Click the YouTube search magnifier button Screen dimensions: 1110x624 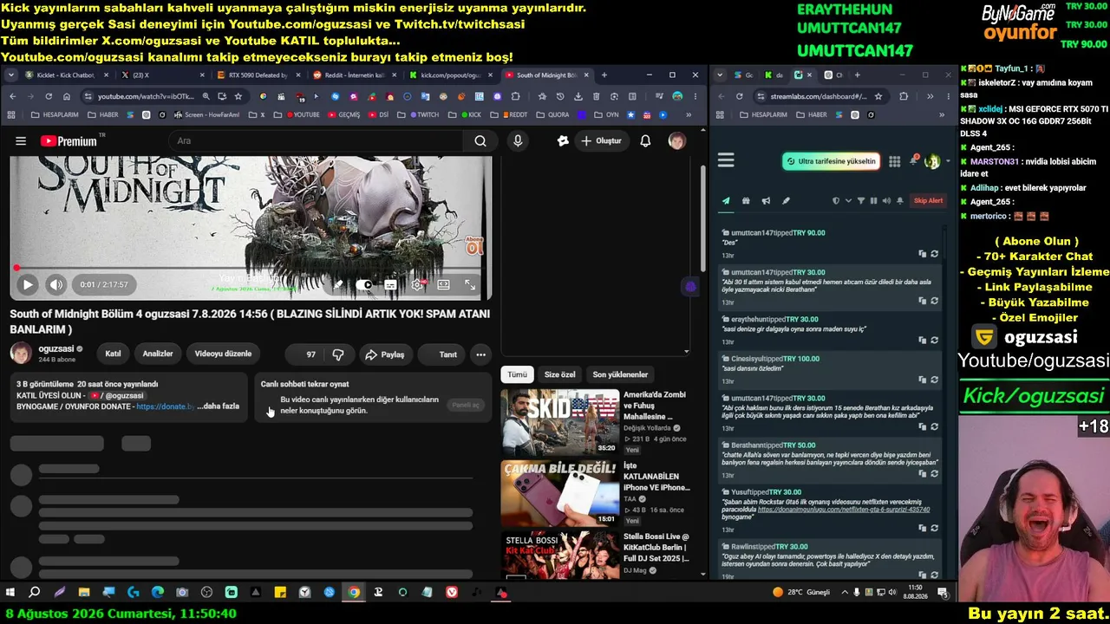(480, 140)
